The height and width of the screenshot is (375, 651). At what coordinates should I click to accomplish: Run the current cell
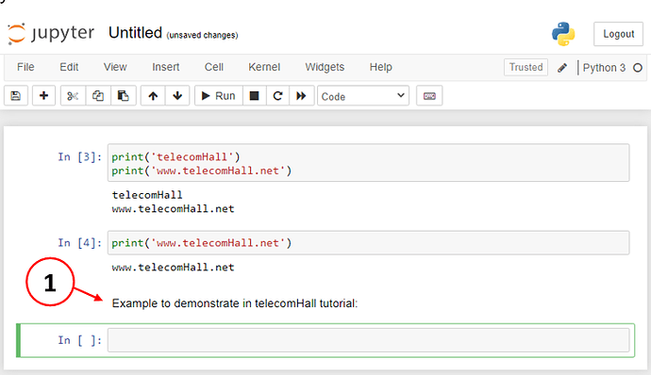218,96
